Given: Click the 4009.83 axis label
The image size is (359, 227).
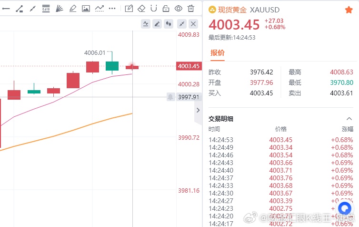Looking at the screenshot, I should (x=189, y=35).
